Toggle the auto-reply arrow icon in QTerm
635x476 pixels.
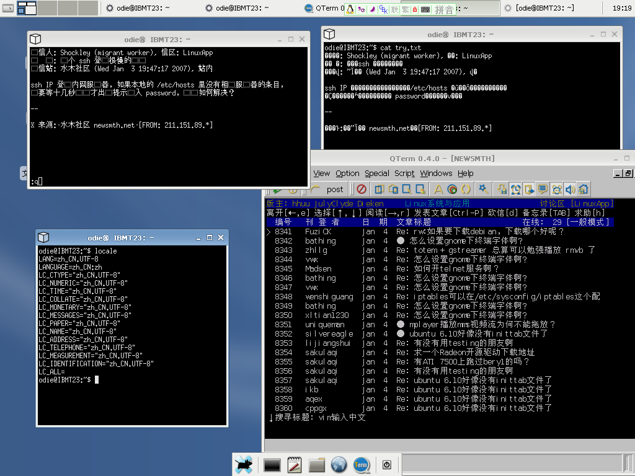[x=529, y=189]
